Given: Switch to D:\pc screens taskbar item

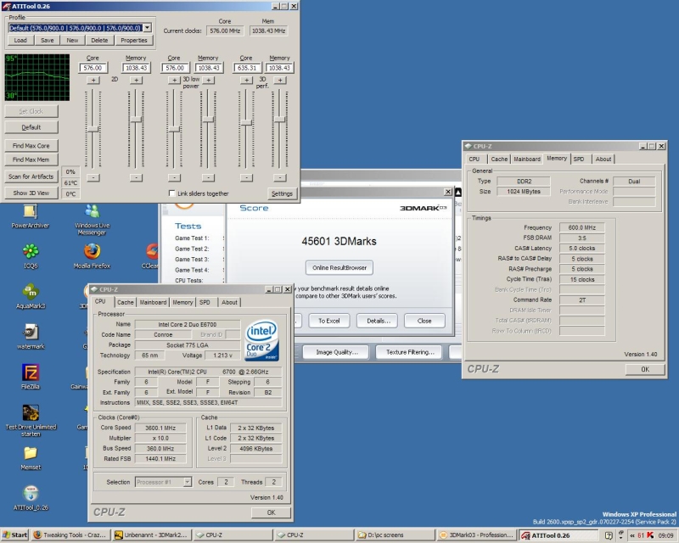Looking at the screenshot, I should (x=396, y=535).
